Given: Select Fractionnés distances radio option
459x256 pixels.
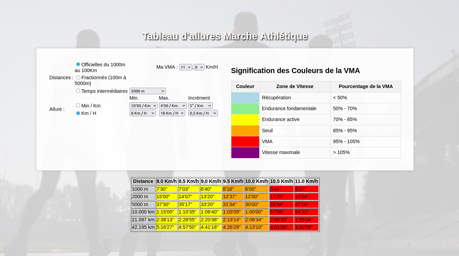Looking at the screenshot, I should 78,78.
